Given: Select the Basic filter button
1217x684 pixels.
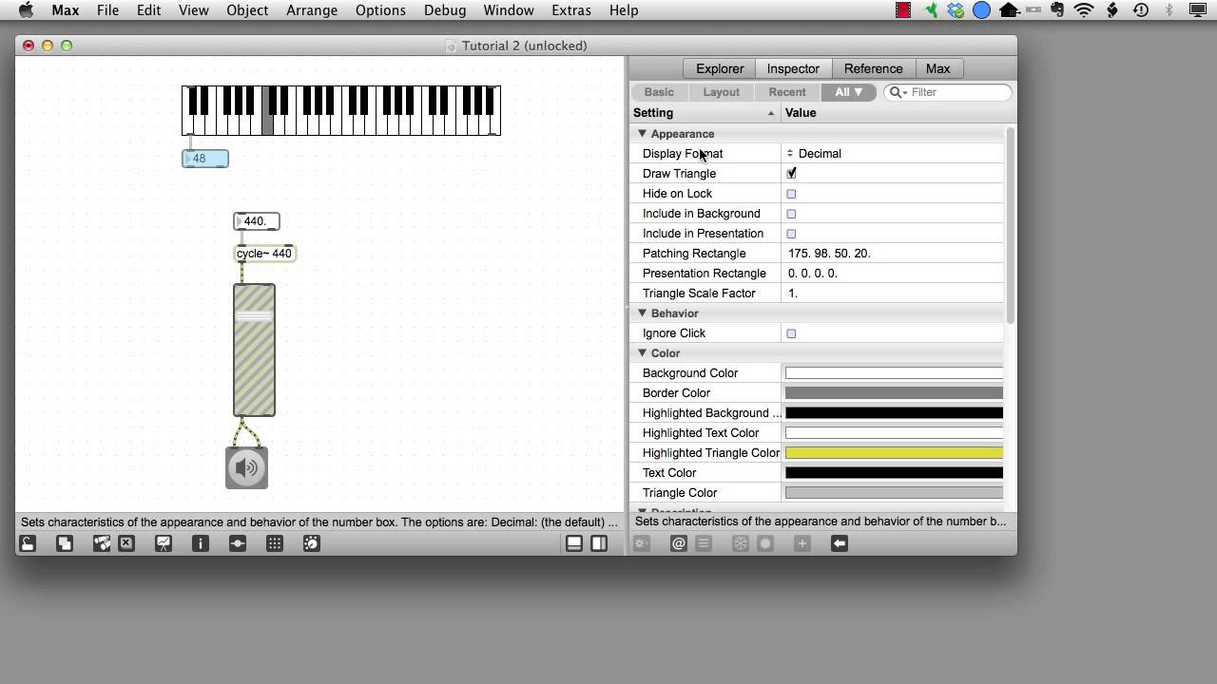Looking at the screenshot, I should click(x=659, y=92).
